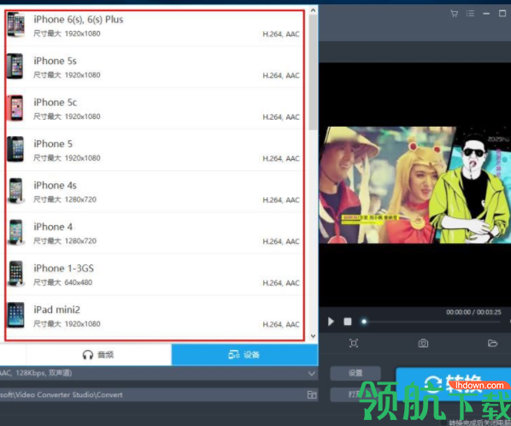This screenshot has height=426, width=511.
Task: Open snapshot folder icon
Action: [492, 343]
